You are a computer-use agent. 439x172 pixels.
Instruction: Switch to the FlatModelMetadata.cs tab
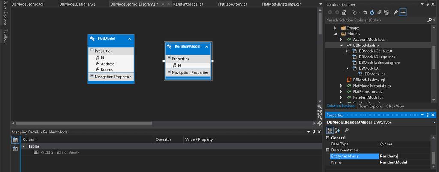tap(281, 4)
